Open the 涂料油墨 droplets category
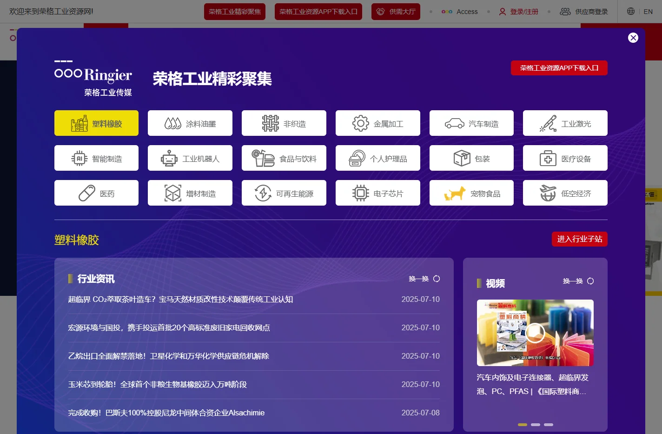662x434 pixels. [190, 123]
